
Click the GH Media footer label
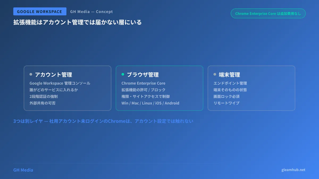[x=23, y=170]
